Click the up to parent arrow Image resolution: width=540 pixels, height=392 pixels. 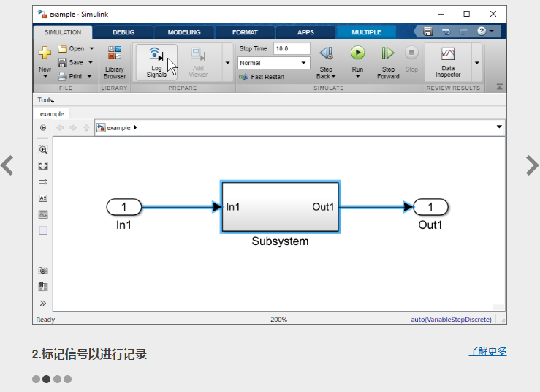coord(86,128)
